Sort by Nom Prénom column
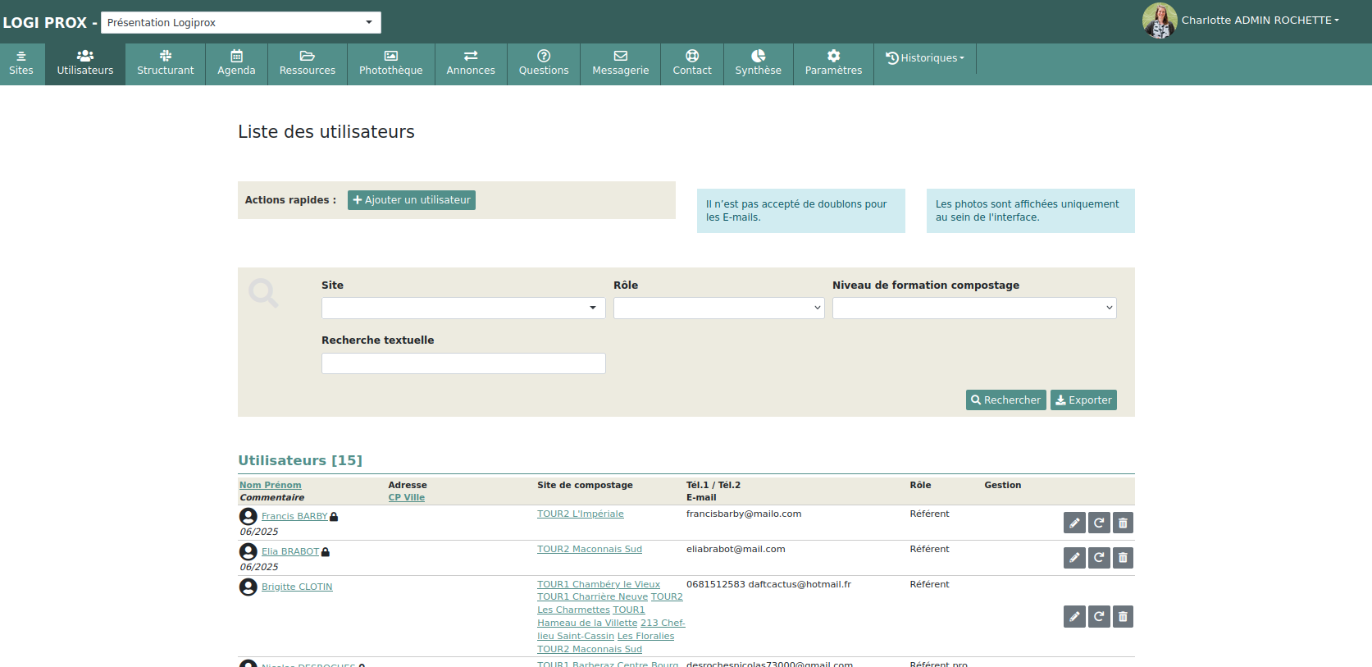 point(271,486)
